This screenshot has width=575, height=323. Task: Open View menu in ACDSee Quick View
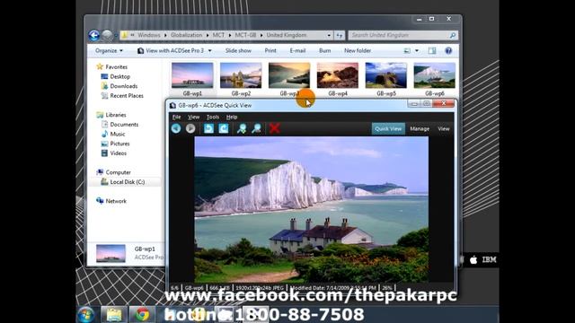tap(194, 118)
